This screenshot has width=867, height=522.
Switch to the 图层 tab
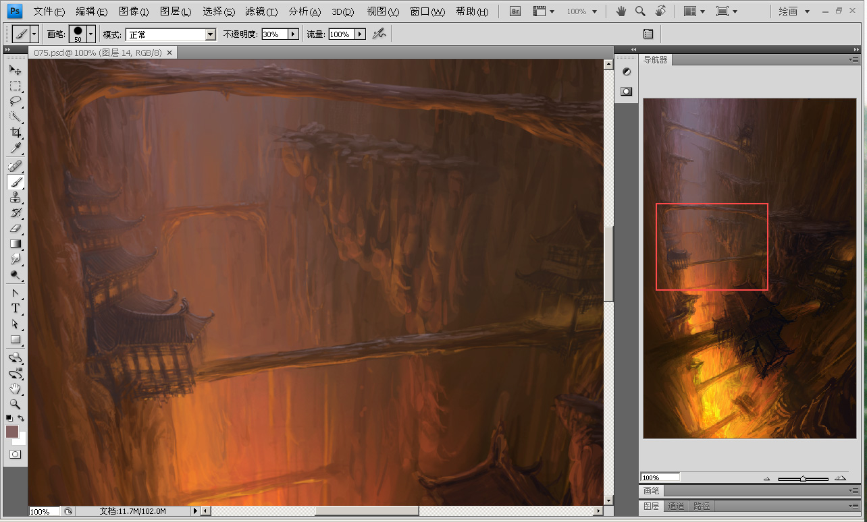(x=651, y=506)
